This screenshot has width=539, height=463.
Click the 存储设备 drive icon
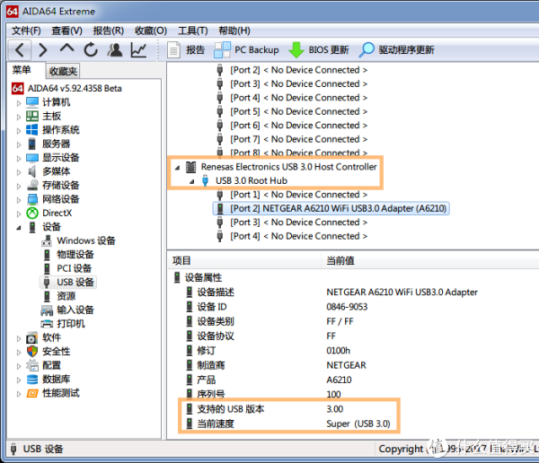click(32, 185)
